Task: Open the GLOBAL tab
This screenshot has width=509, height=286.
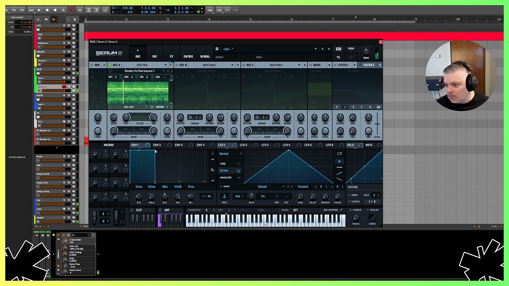Action: 205,54
